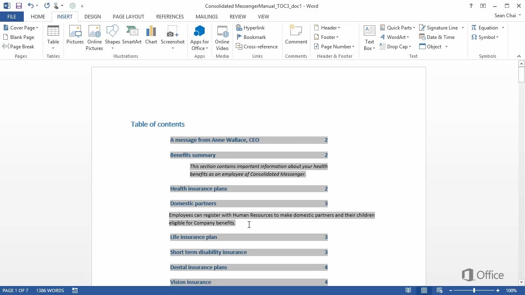Click 'Table of contents' heading
The width and height of the screenshot is (525, 295).
[157, 124]
